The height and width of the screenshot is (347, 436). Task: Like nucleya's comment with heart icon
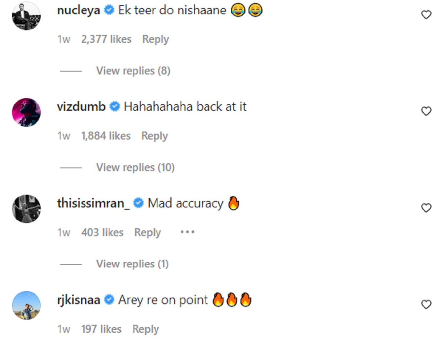426,15
